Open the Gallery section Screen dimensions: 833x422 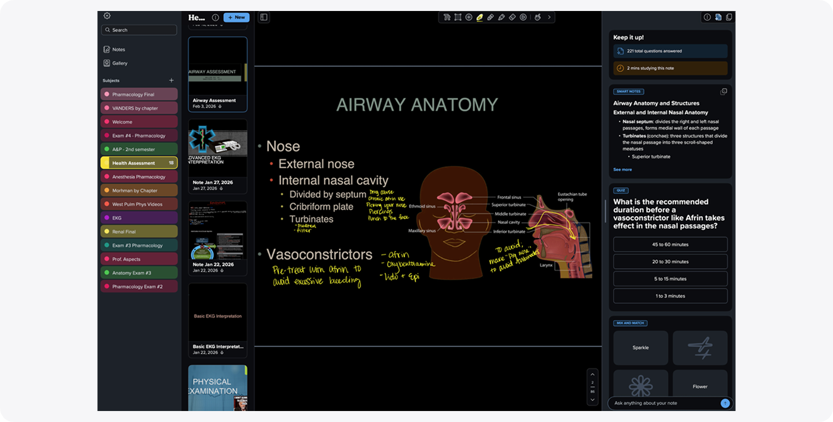click(x=120, y=62)
